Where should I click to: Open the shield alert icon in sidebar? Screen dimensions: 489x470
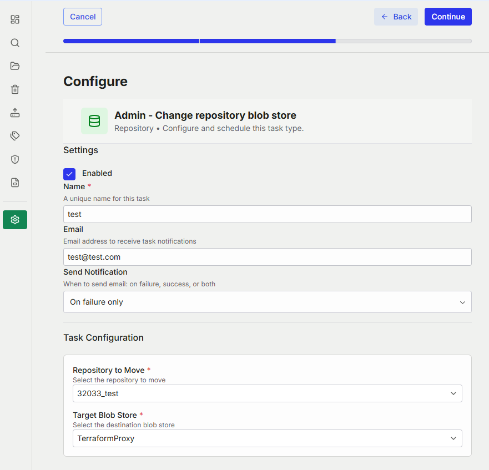(x=15, y=159)
